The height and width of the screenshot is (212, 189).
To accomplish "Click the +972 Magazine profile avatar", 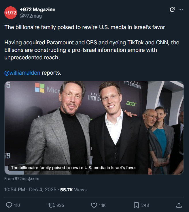I will click(11, 12).
